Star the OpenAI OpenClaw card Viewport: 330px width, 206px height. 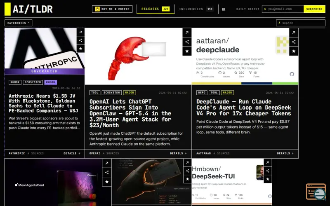coord(187,51)
